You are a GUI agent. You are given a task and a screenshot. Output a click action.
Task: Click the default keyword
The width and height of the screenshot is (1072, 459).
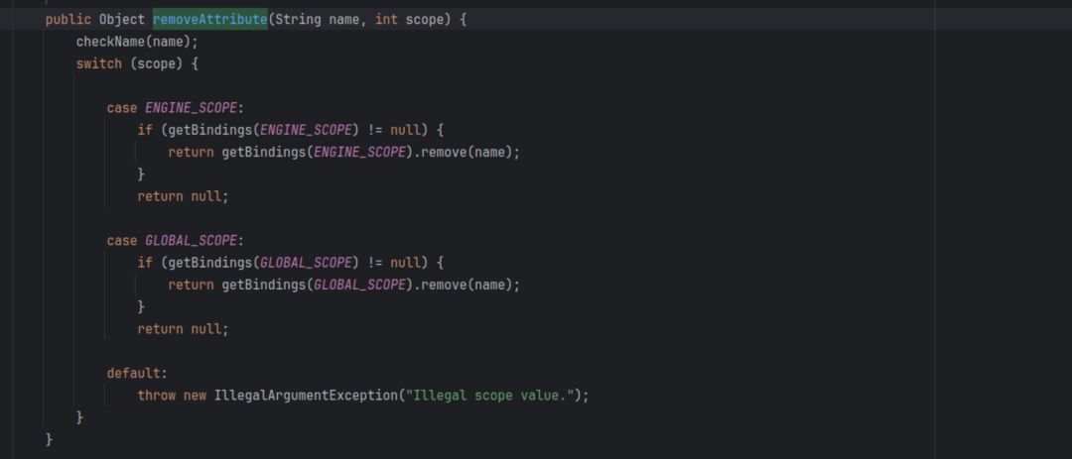(x=133, y=374)
